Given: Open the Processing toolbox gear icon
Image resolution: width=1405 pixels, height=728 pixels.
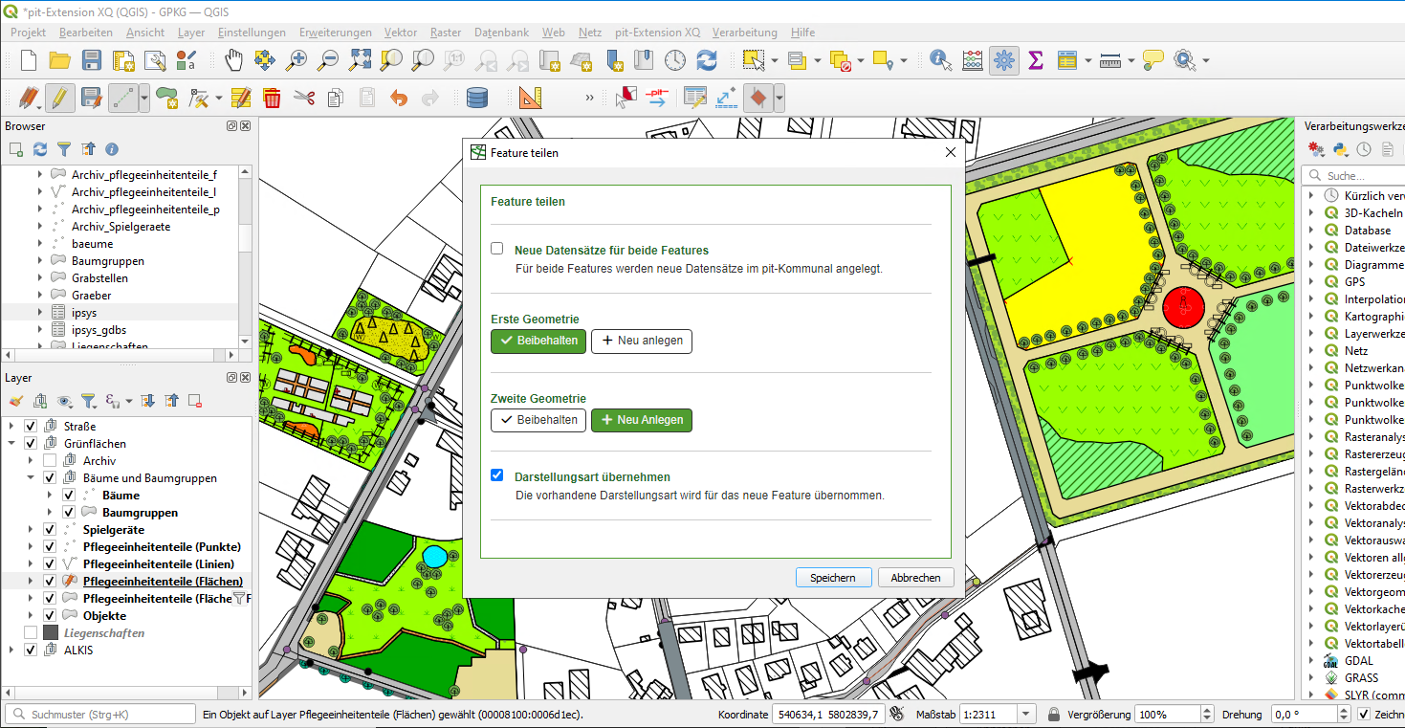Looking at the screenshot, I should [x=1003, y=60].
